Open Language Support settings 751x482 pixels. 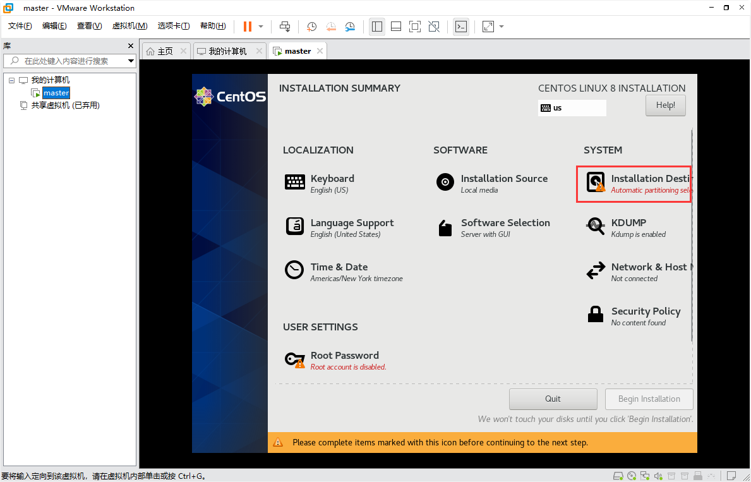(x=340, y=227)
